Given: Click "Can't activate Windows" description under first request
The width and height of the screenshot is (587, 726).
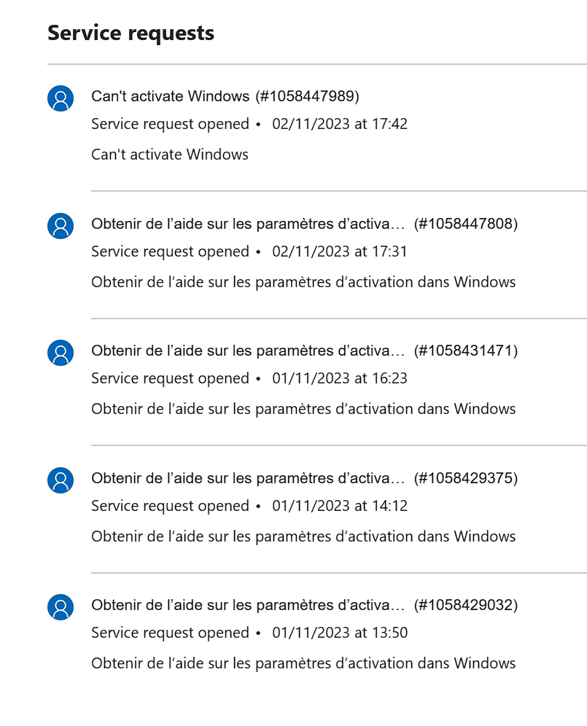Looking at the screenshot, I should pos(169,155).
